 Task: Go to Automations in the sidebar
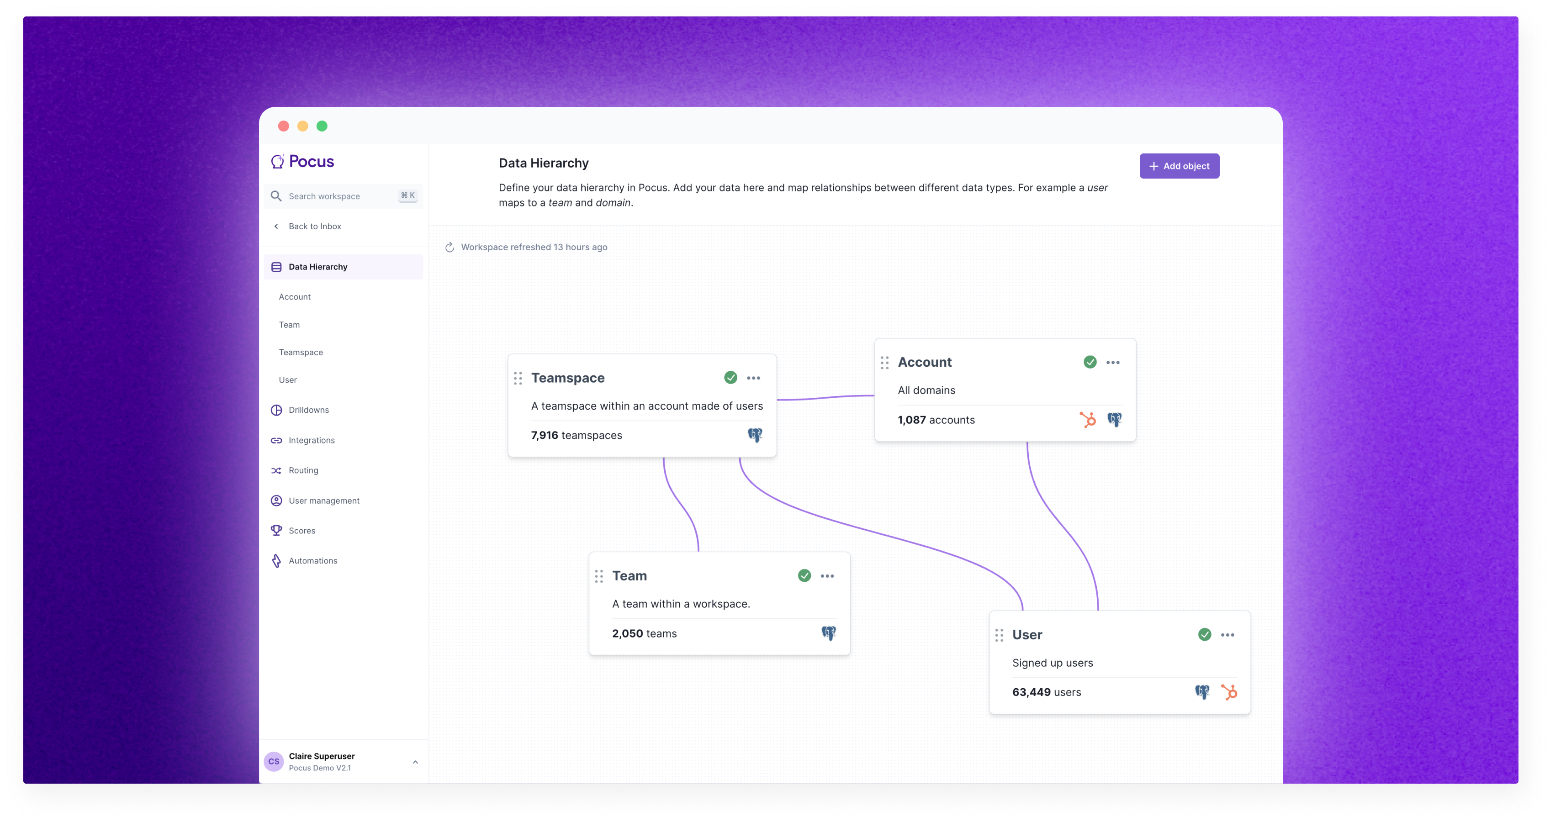tap(312, 560)
